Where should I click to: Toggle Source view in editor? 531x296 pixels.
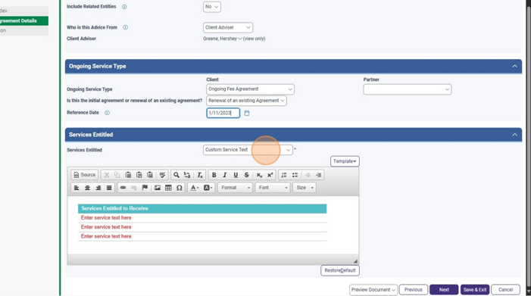[85, 175]
